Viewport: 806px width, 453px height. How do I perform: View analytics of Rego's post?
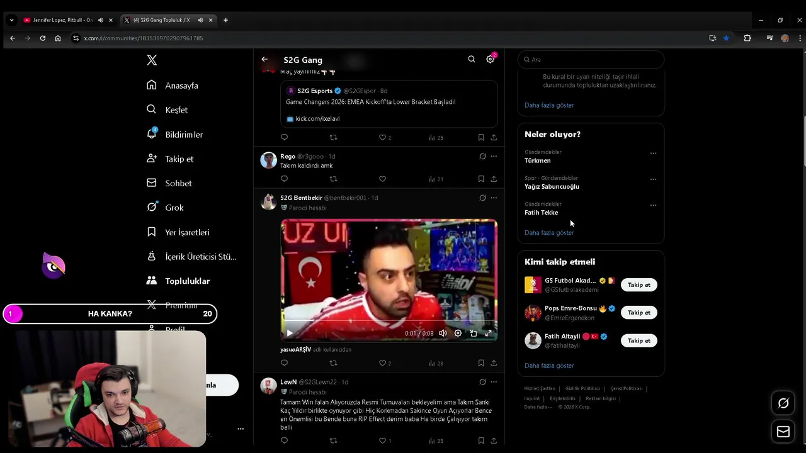(436, 179)
